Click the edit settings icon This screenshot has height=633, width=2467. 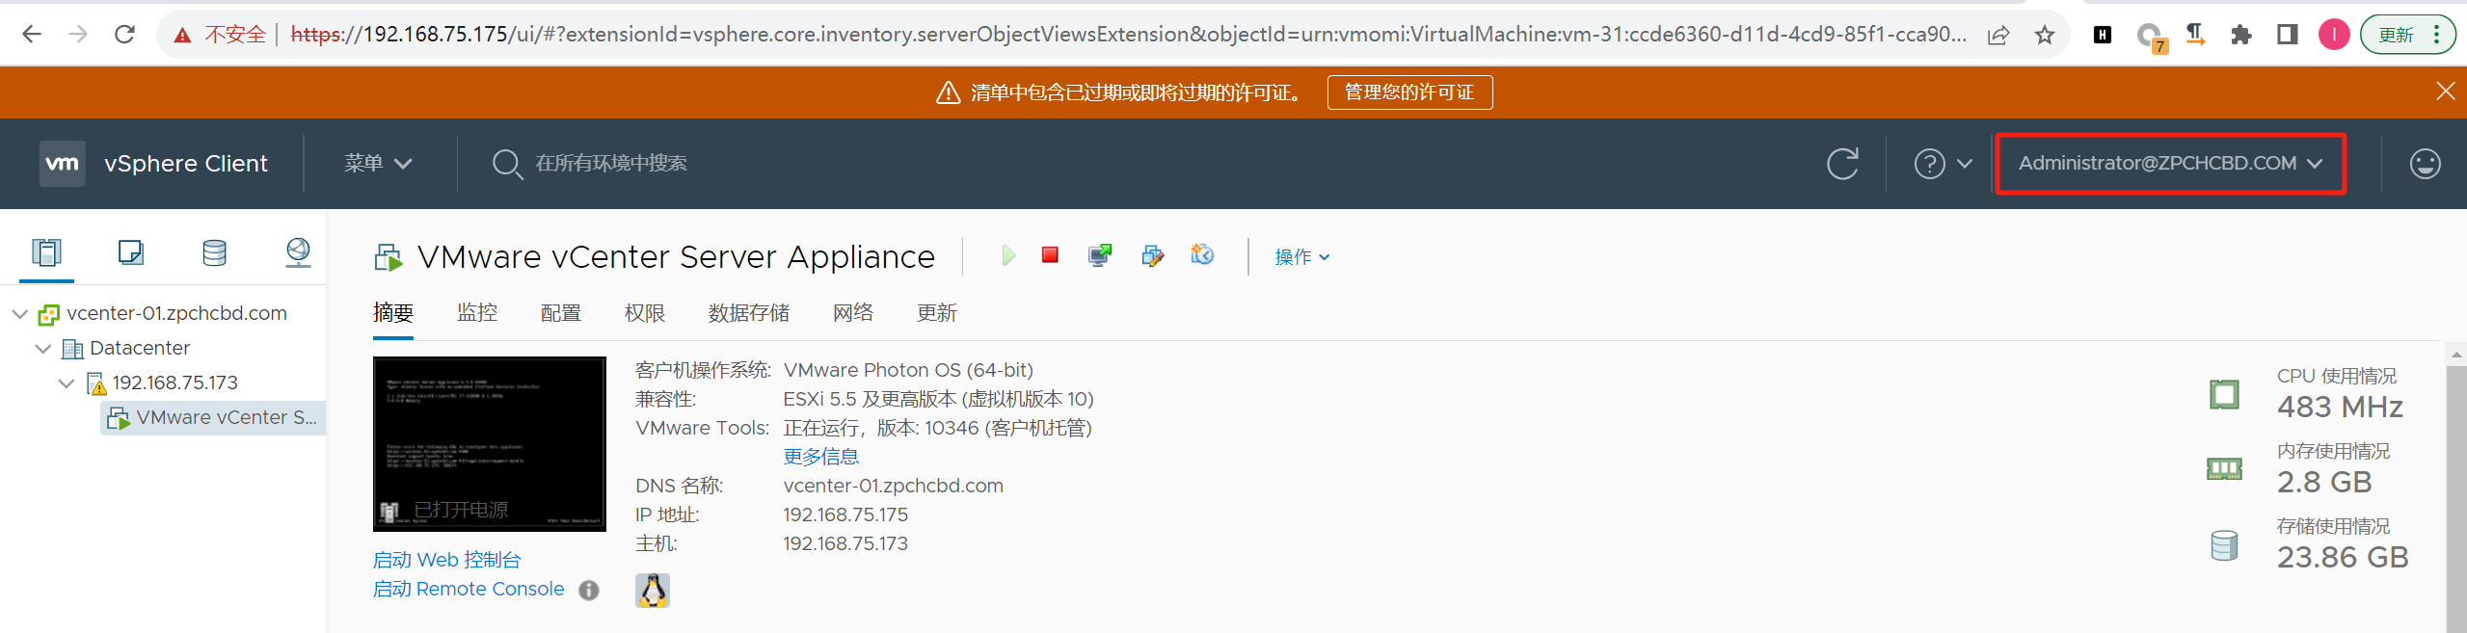click(x=1152, y=255)
